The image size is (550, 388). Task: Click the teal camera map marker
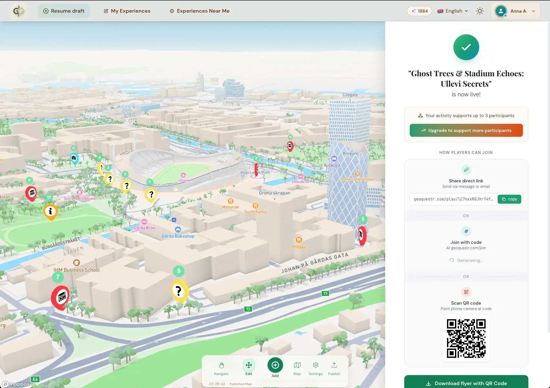pos(74,158)
